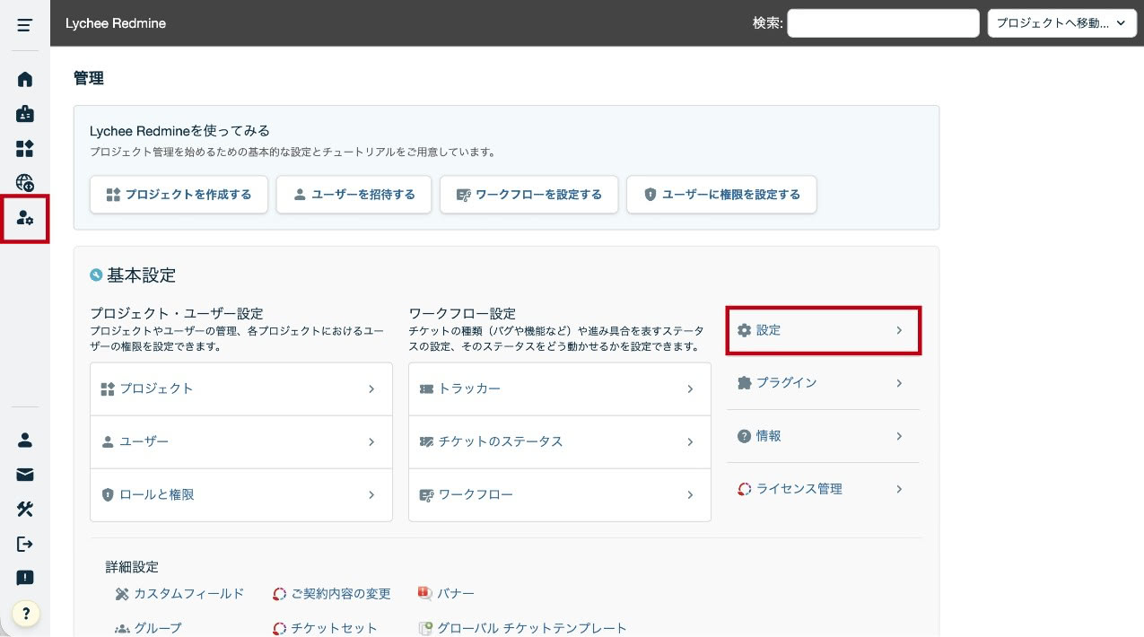Click chevron on the 設定 row
Viewport: 1144px width, 637px height.
[899, 330]
